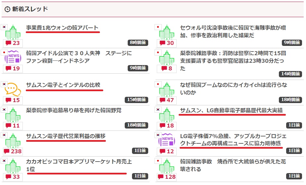Open the サムスン電子歴代営業利益の推移 thread
The width and height of the screenshot is (306, 185).
click(66, 136)
